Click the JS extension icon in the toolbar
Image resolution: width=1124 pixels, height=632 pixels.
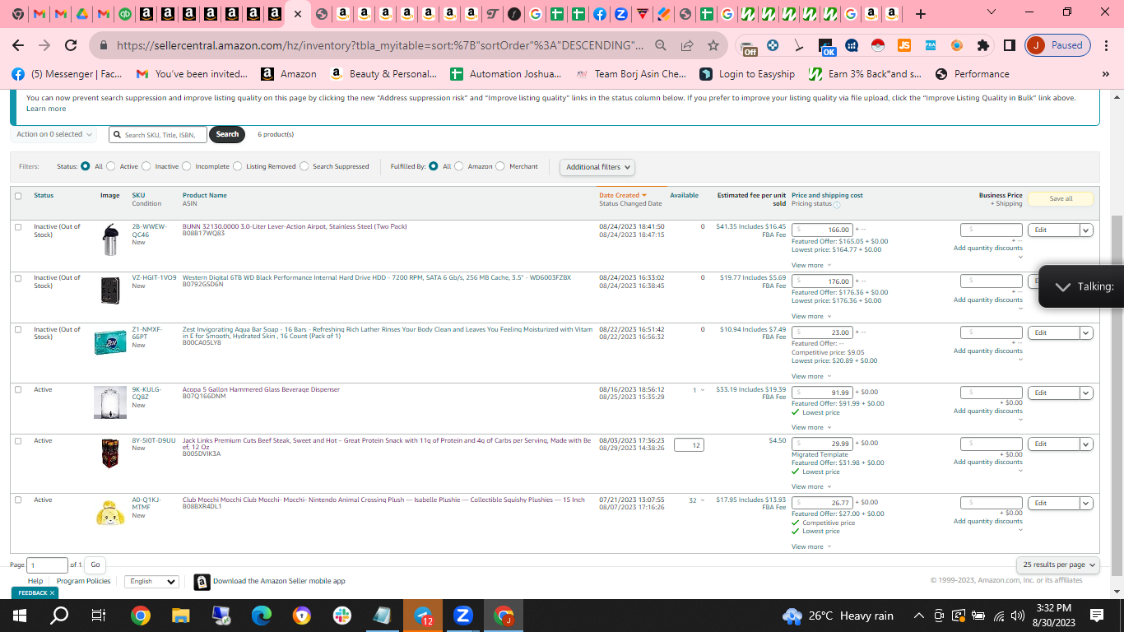[904, 45]
